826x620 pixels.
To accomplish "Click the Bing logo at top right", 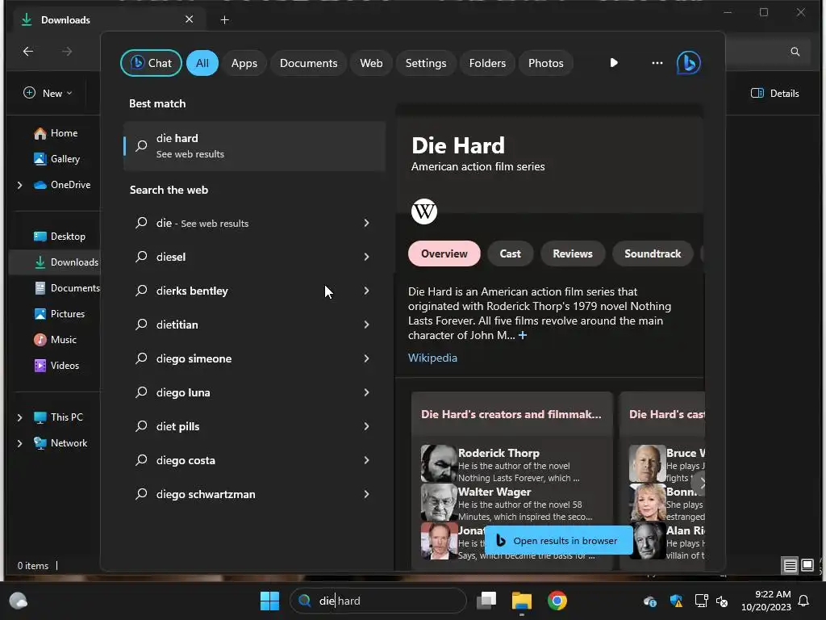I will [689, 63].
